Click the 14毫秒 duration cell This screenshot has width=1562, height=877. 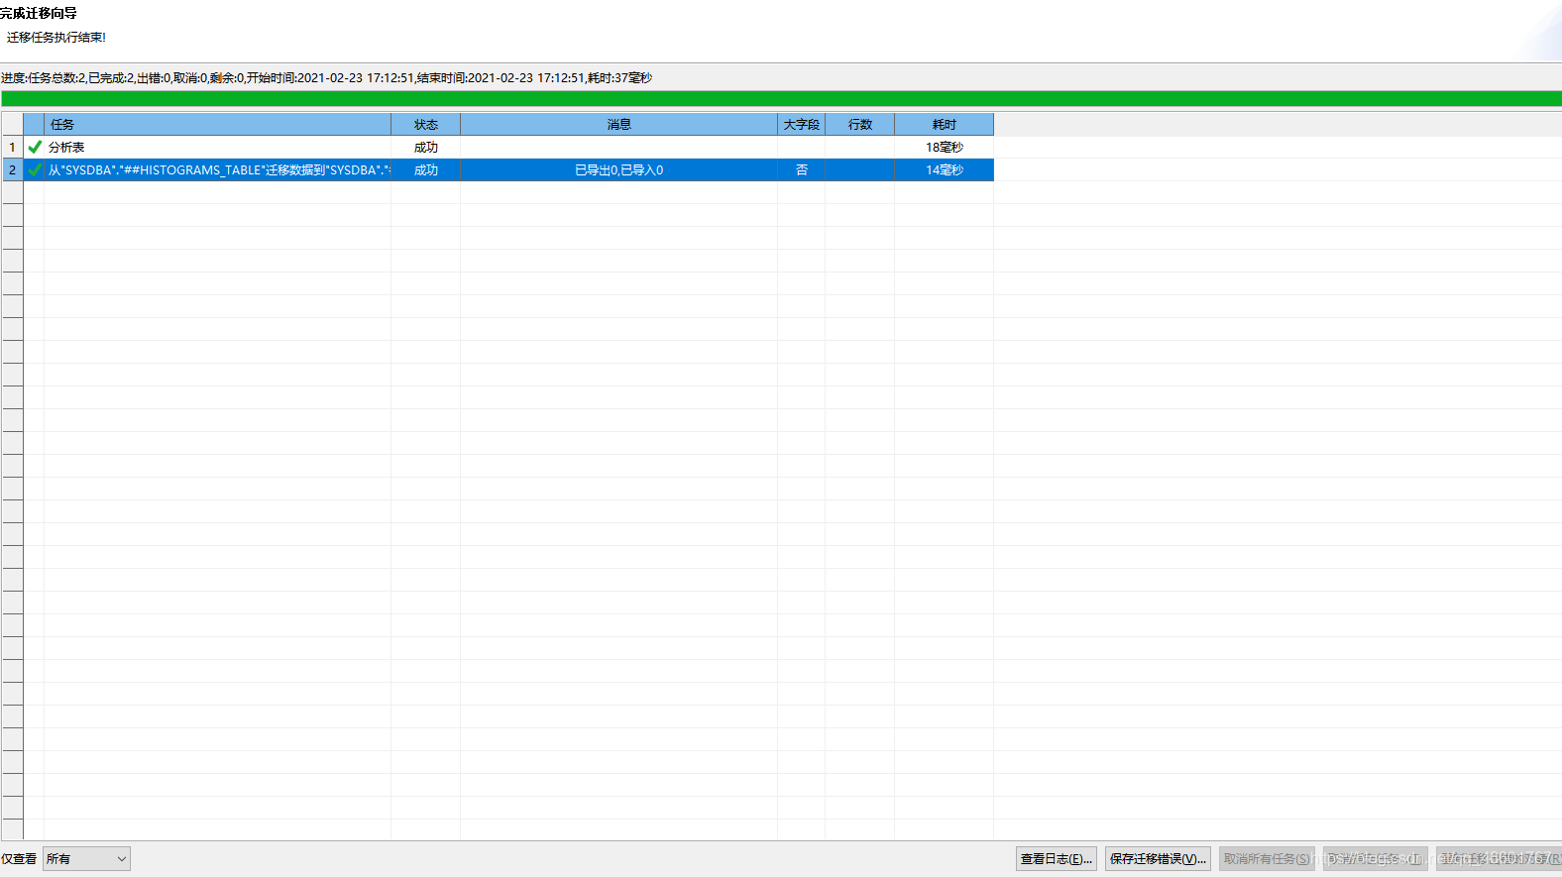pos(944,169)
